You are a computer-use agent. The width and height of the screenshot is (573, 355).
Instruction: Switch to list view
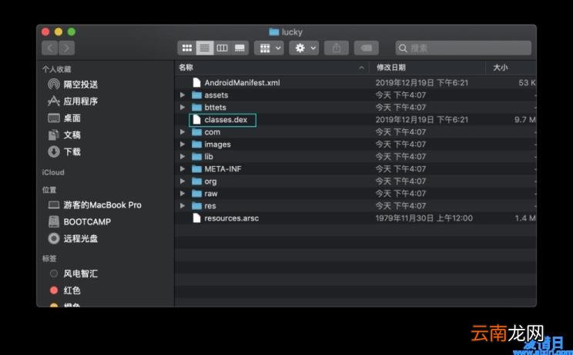pyautogui.click(x=205, y=48)
